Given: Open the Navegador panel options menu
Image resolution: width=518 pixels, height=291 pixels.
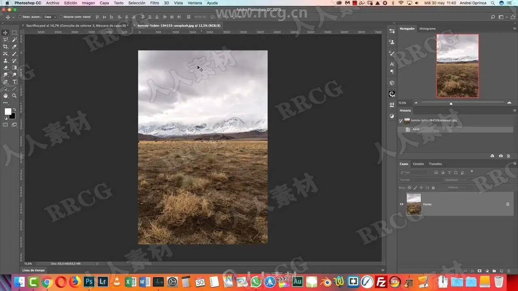Looking at the screenshot, I should [x=514, y=29].
